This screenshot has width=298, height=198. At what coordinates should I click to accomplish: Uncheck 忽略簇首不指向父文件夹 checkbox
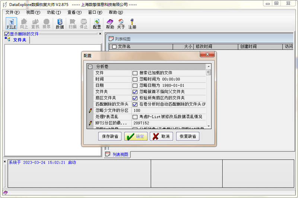point(135,92)
